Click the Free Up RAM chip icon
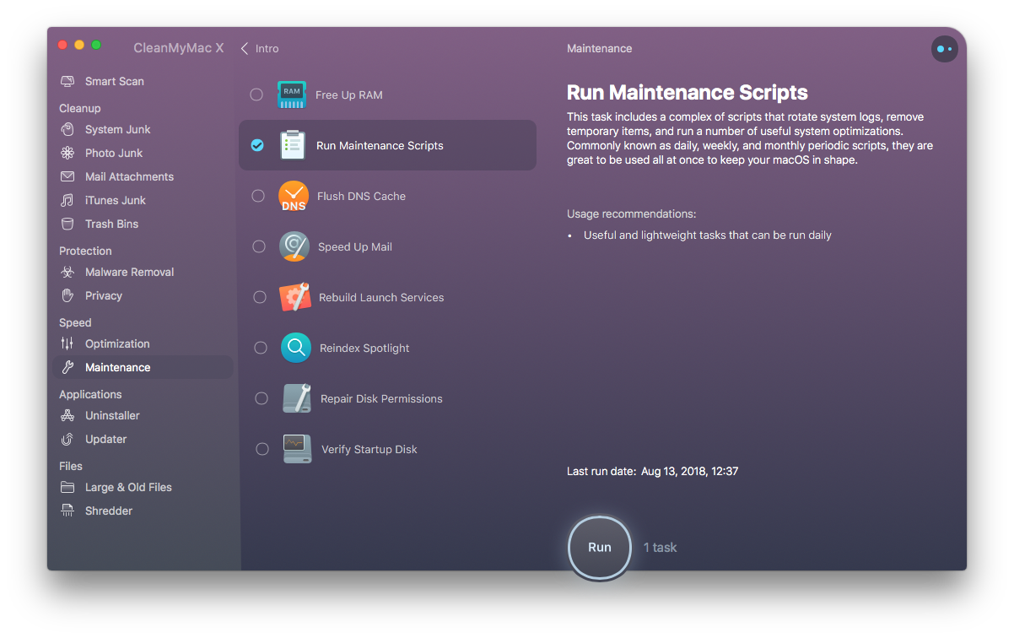The image size is (1014, 638). point(292,95)
